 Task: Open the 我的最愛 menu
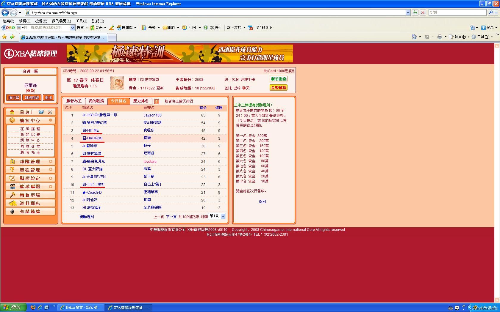pyautogui.click(x=61, y=21)
